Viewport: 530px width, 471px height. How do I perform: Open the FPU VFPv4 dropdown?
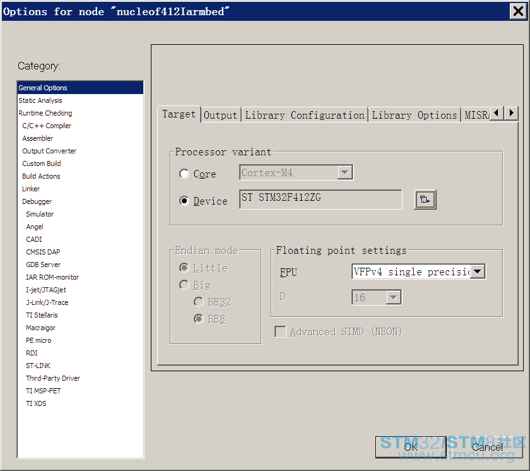click(x=478, y=271)
